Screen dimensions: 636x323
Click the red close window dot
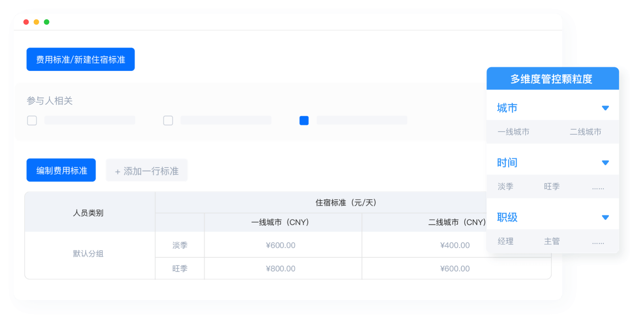[x=26, y=22]
